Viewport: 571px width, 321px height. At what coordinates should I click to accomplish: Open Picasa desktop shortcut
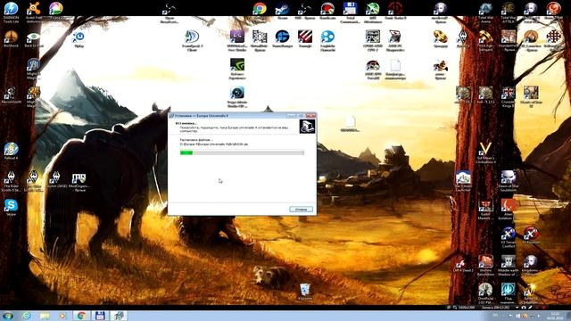point(55,10)
